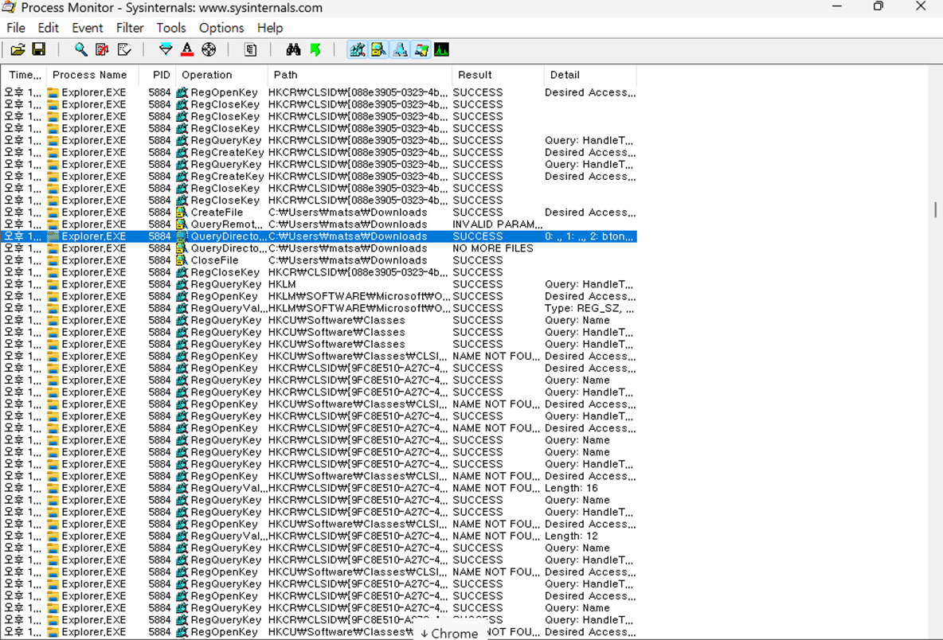Click the vertical scrollbar thumb
Viewport: 943px width, 640px height.
[x=935, y=209]
